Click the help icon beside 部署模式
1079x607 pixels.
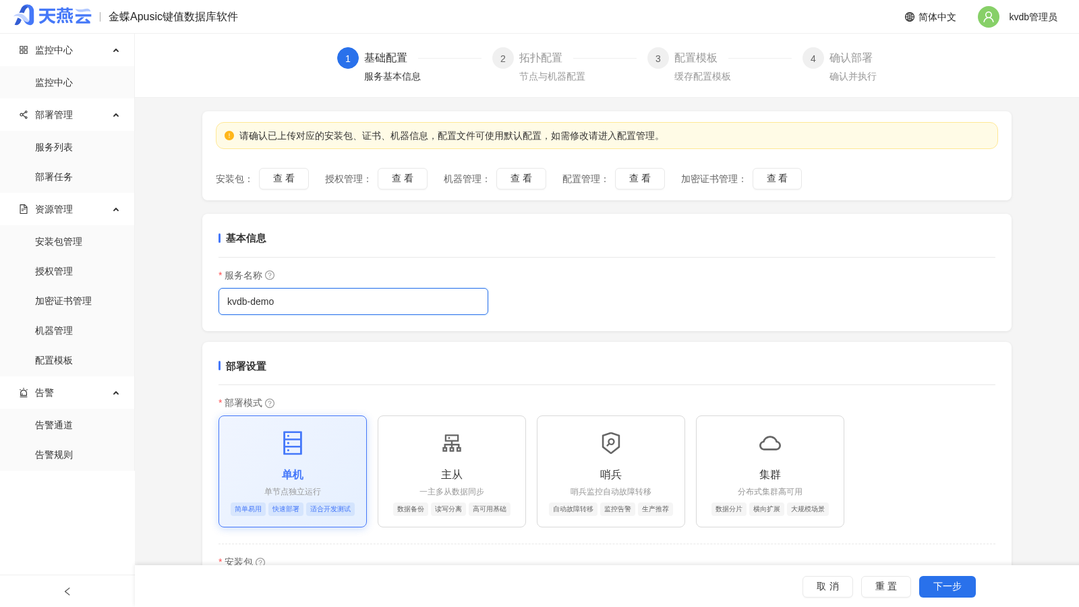pos(270,403)
